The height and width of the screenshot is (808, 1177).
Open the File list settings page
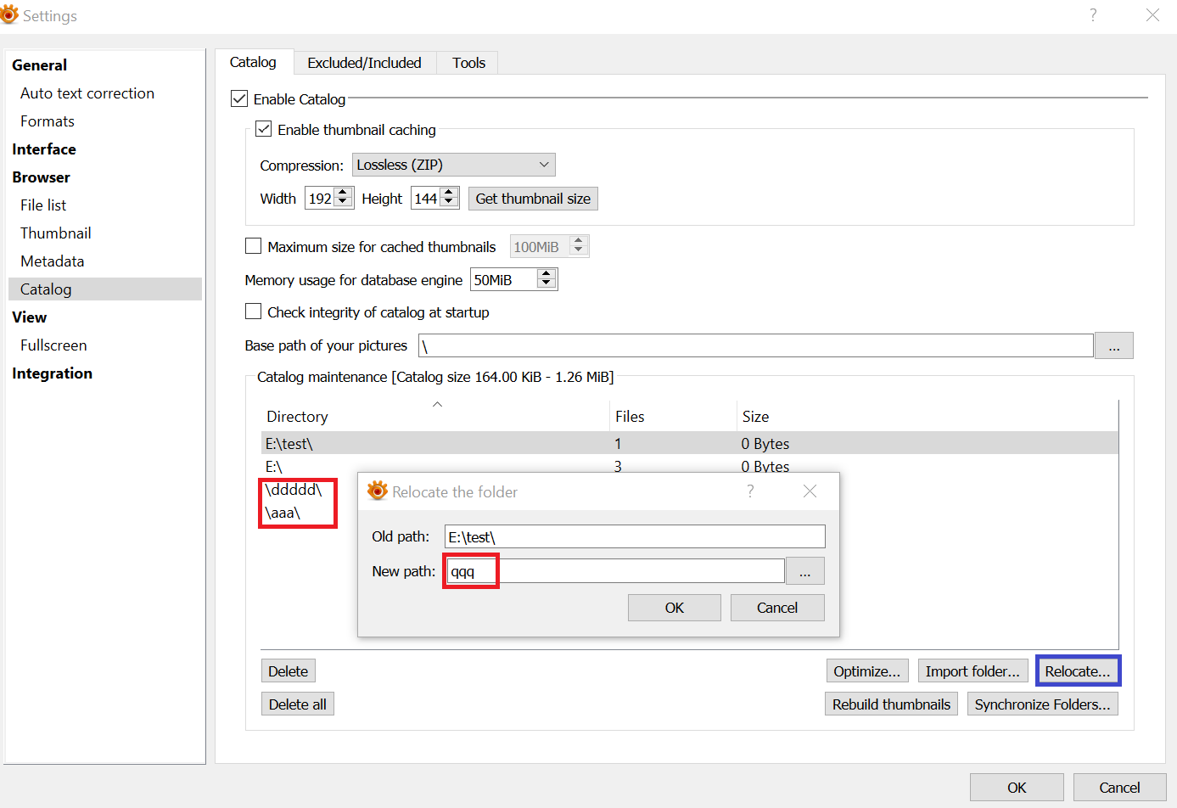click(x=43, y=205)
